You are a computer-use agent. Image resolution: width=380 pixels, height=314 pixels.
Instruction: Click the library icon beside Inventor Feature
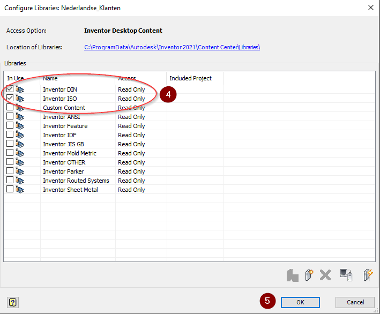pos(20,126)
